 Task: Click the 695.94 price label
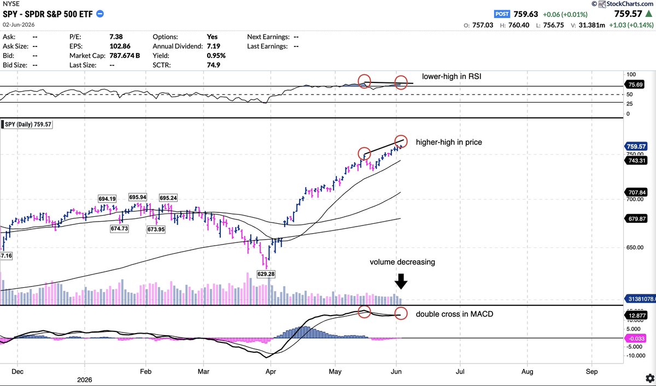pyautogui.click(x=139, y=197)
